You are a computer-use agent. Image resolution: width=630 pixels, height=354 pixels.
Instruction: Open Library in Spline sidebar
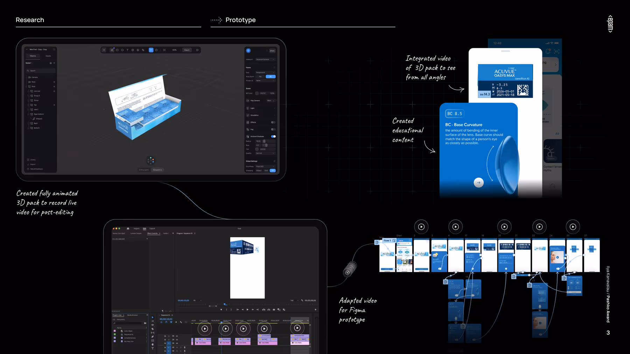(31, 160)
